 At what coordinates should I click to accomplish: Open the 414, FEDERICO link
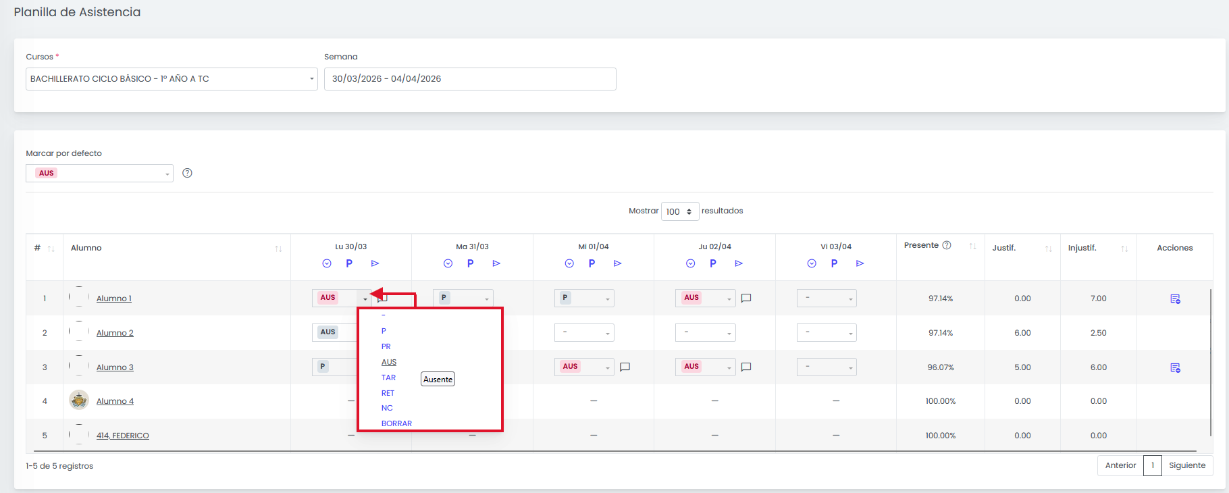[x=123, y=436]
